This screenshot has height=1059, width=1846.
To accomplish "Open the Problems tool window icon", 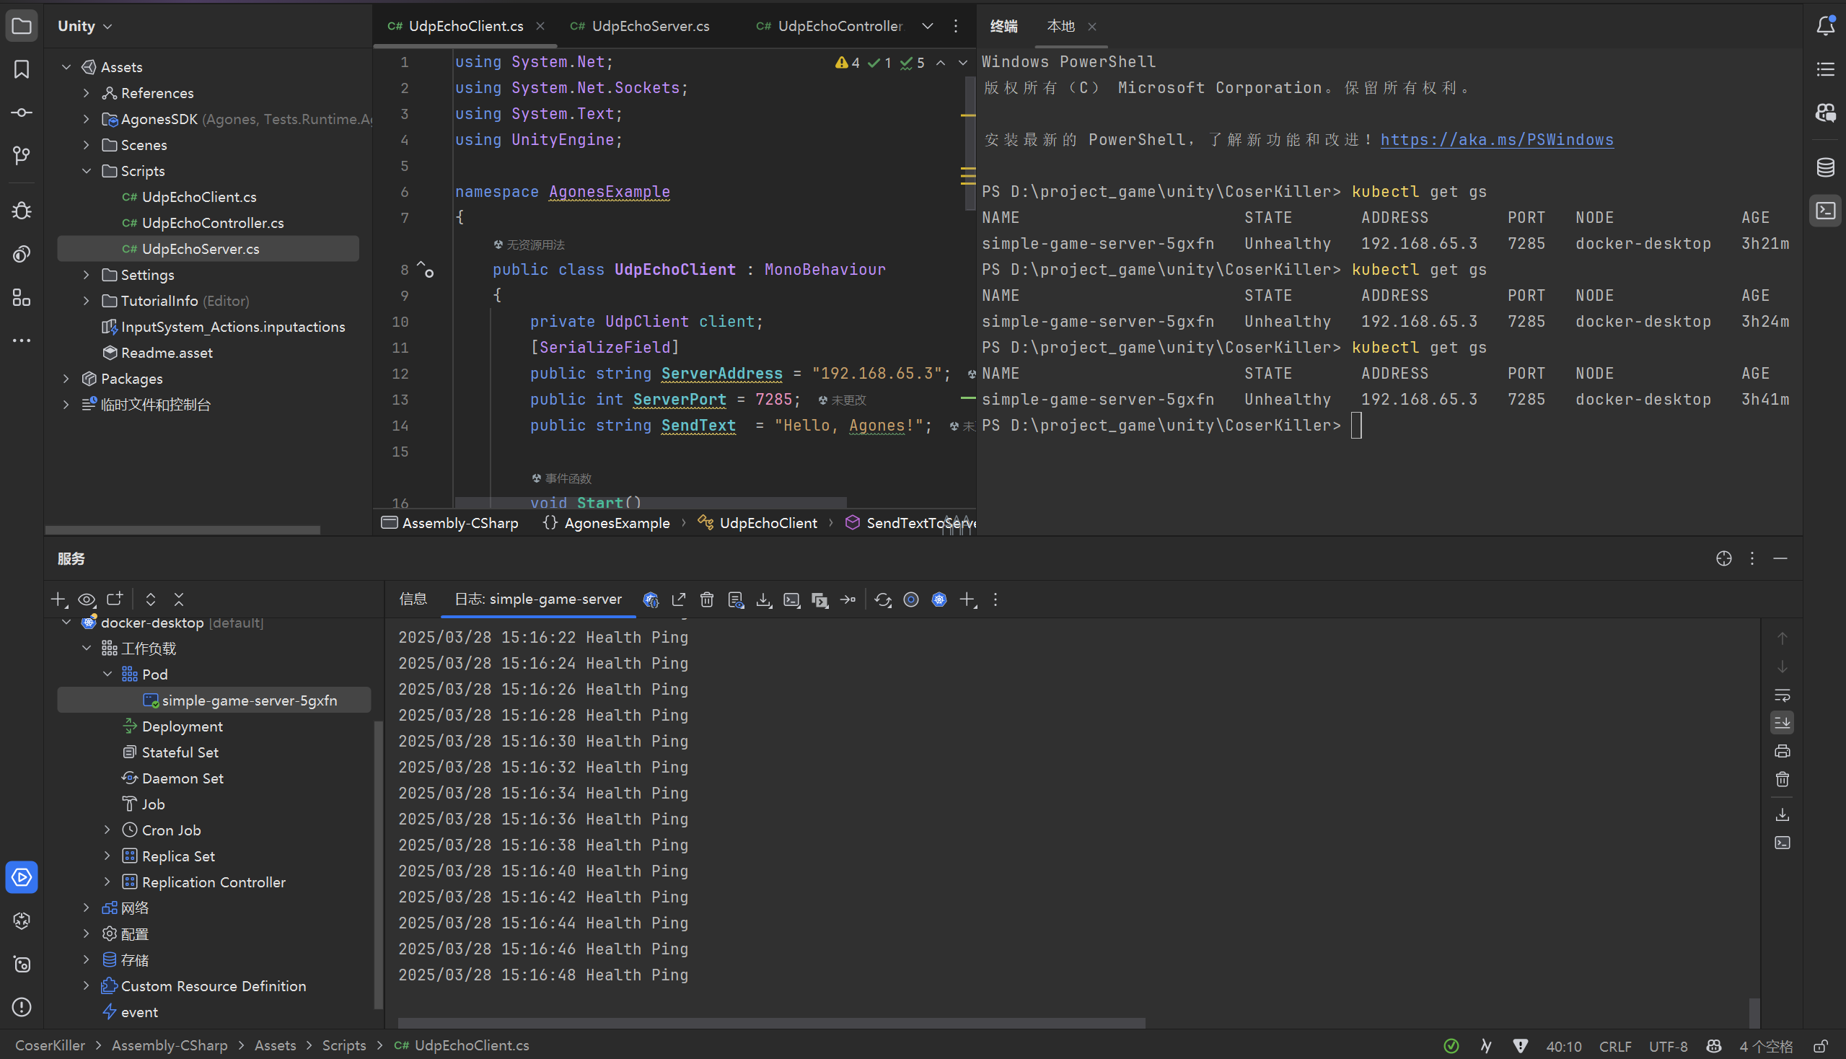I will pyautogui.click(x=21, y=1007).
